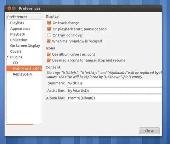Go to Playback settings

(18, 34)
